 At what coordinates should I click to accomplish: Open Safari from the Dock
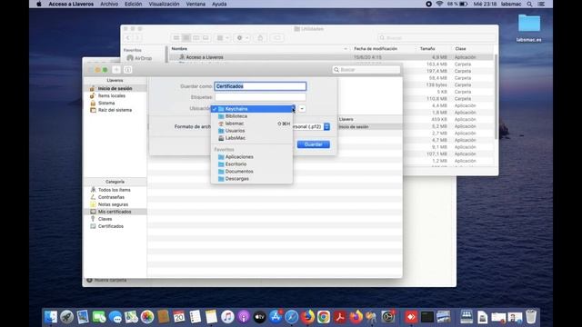tap(291, 317)
